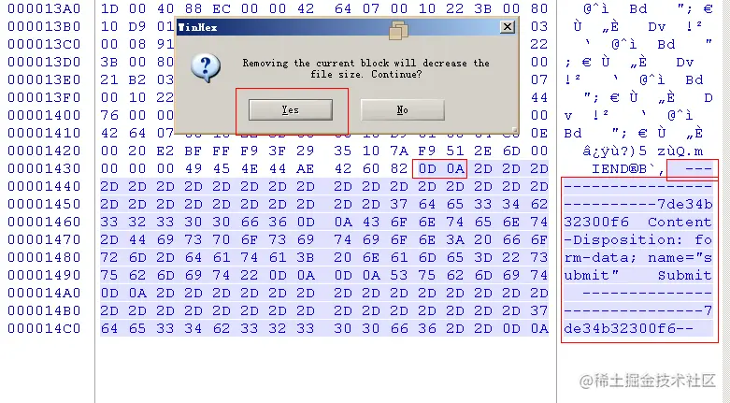Select offset 000013B0 in offset column
The width and height of the screenshot is (730, 403).
tap(44, 26)
